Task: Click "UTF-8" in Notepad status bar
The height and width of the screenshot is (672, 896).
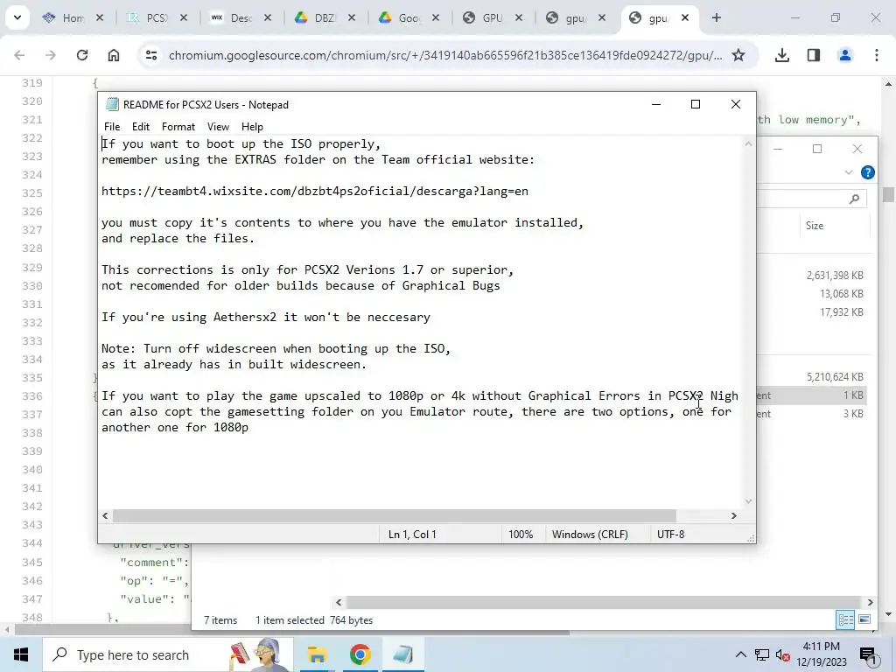Action: click(x=671, y=535)
